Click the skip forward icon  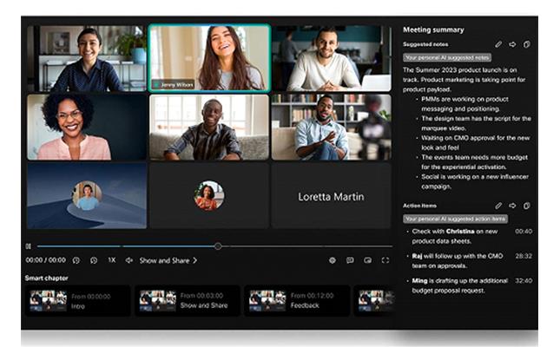point(94,260)
